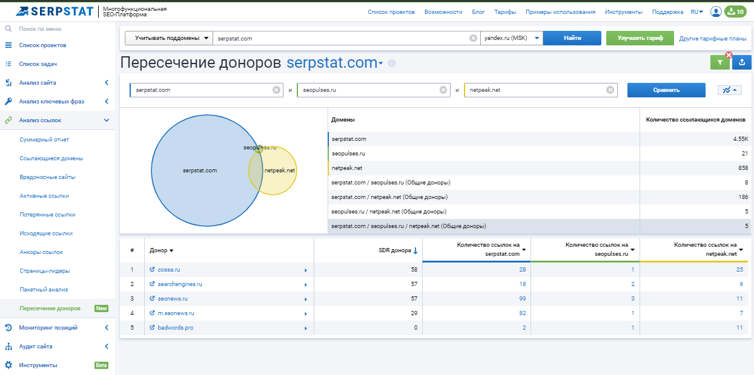This screenshot has width=754, height=375.
Task: Open domain dropdown arrow next to title
Action: 381,64
